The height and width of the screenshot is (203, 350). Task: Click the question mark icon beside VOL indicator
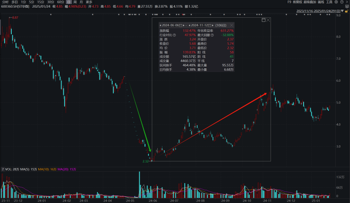coord(3,169)
